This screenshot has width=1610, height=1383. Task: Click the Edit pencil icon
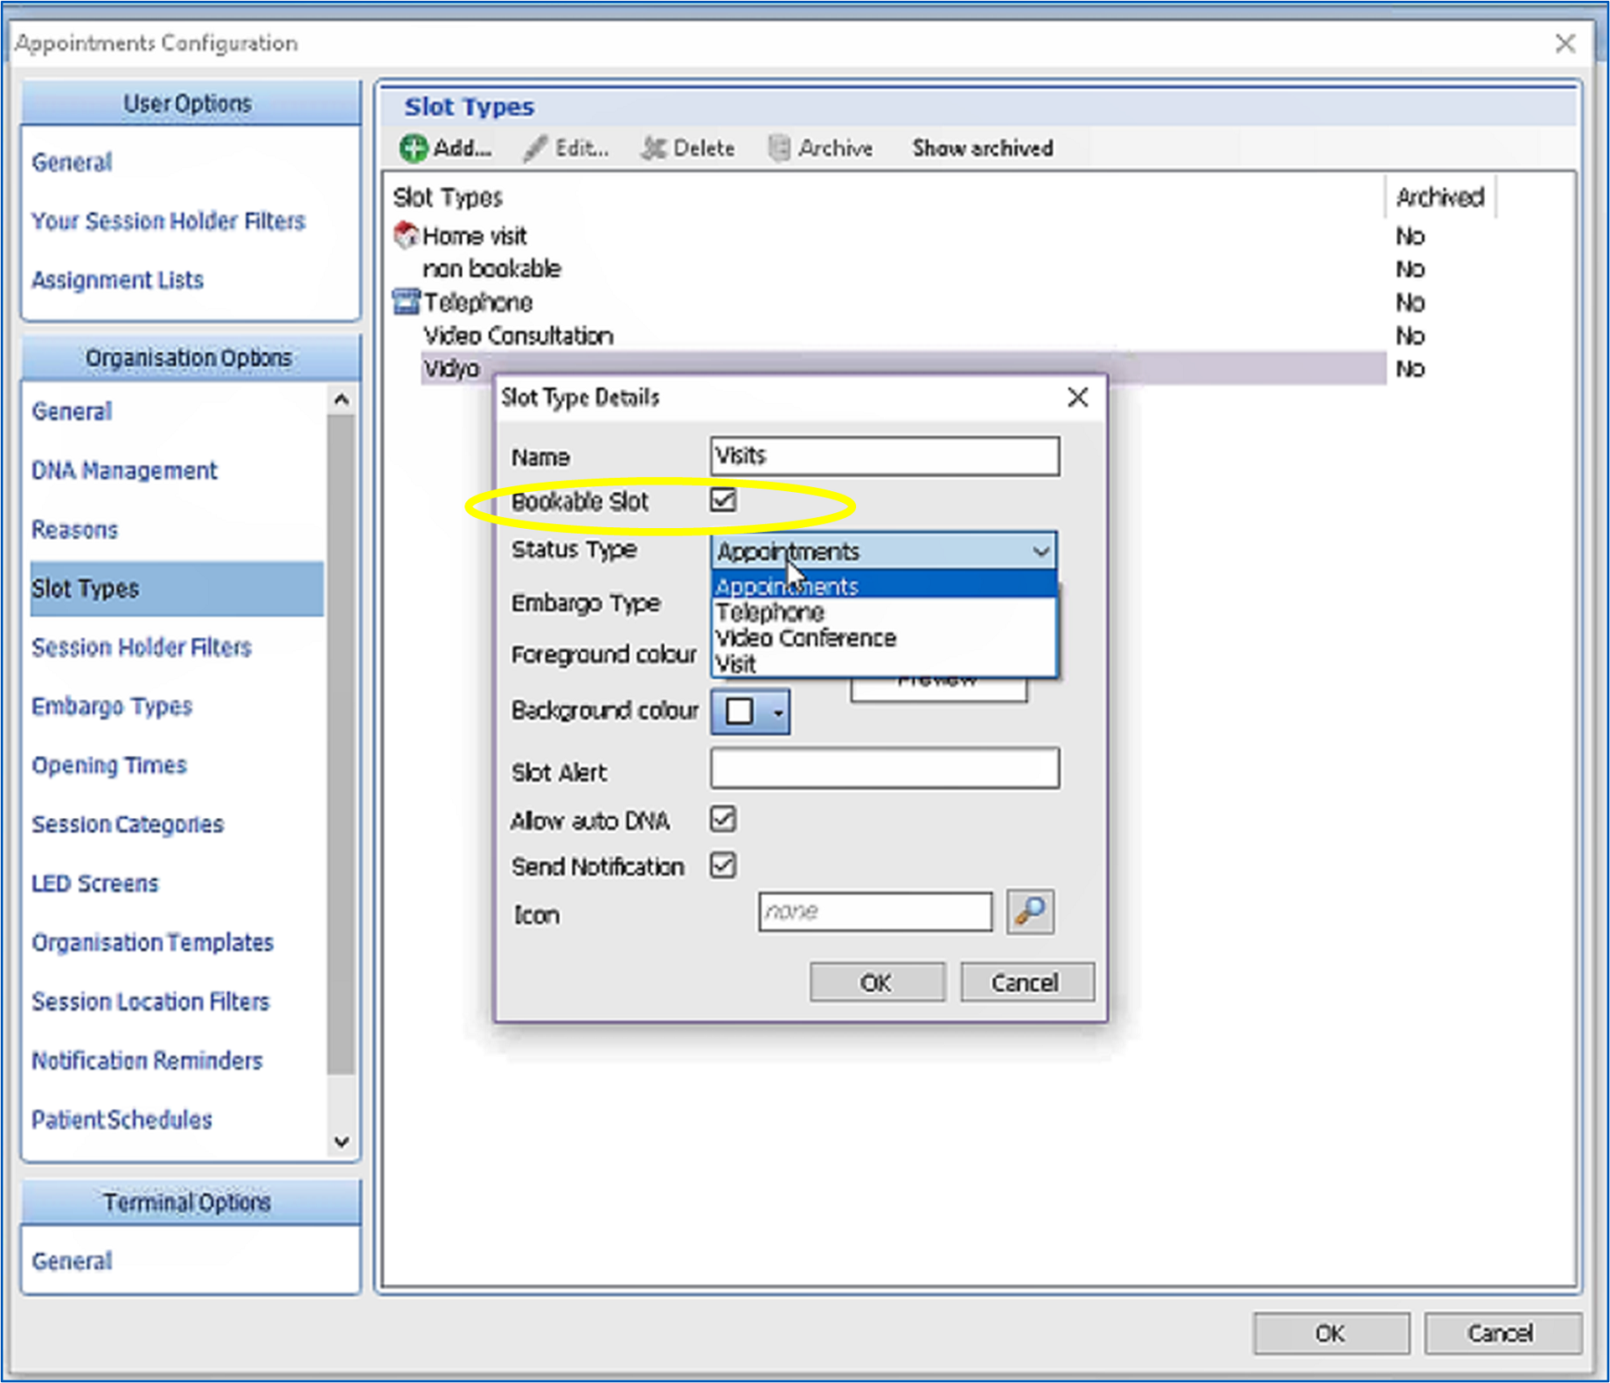click(535, 148)
